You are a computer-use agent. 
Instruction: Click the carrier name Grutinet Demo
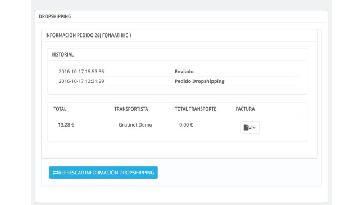tap(135, 125)
